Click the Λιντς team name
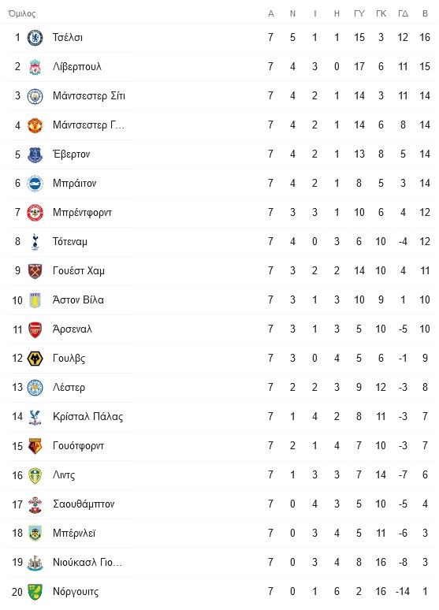The height and width of the screenshot is (610, 439). click(64, 475)
